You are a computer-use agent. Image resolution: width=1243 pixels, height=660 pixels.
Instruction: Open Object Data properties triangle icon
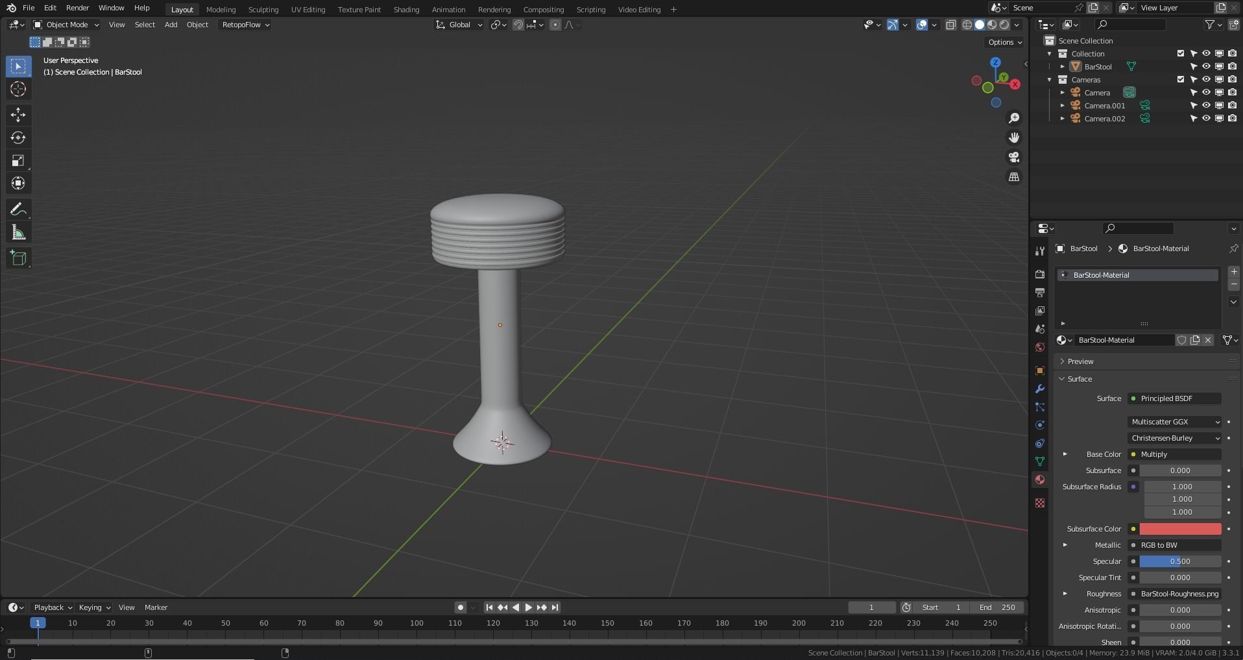pyautogui.click(x=1040, y=461)
